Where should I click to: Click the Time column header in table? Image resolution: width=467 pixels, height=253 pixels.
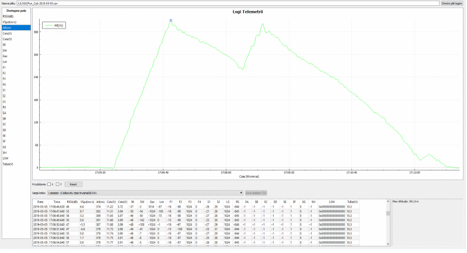(57, 202)
